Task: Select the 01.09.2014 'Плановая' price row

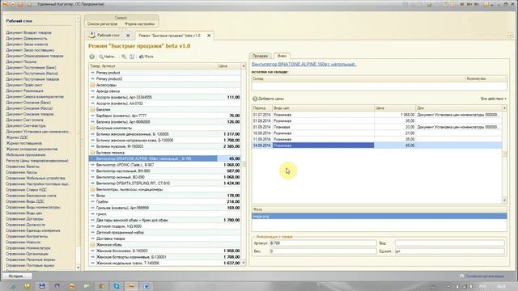Action: pos(377,127)
